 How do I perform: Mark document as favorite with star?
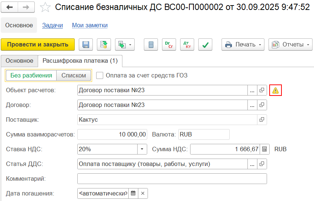tap(45, 7)
